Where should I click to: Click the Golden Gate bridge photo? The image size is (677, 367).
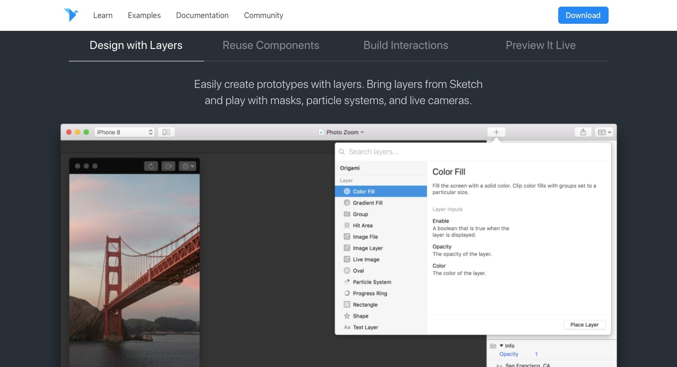pos(134,270)
